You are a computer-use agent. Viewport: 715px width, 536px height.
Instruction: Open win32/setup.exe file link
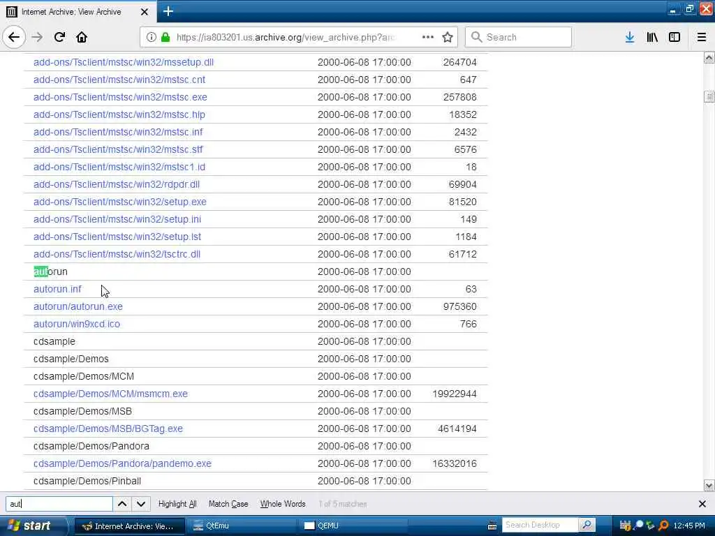click(119, 202)
